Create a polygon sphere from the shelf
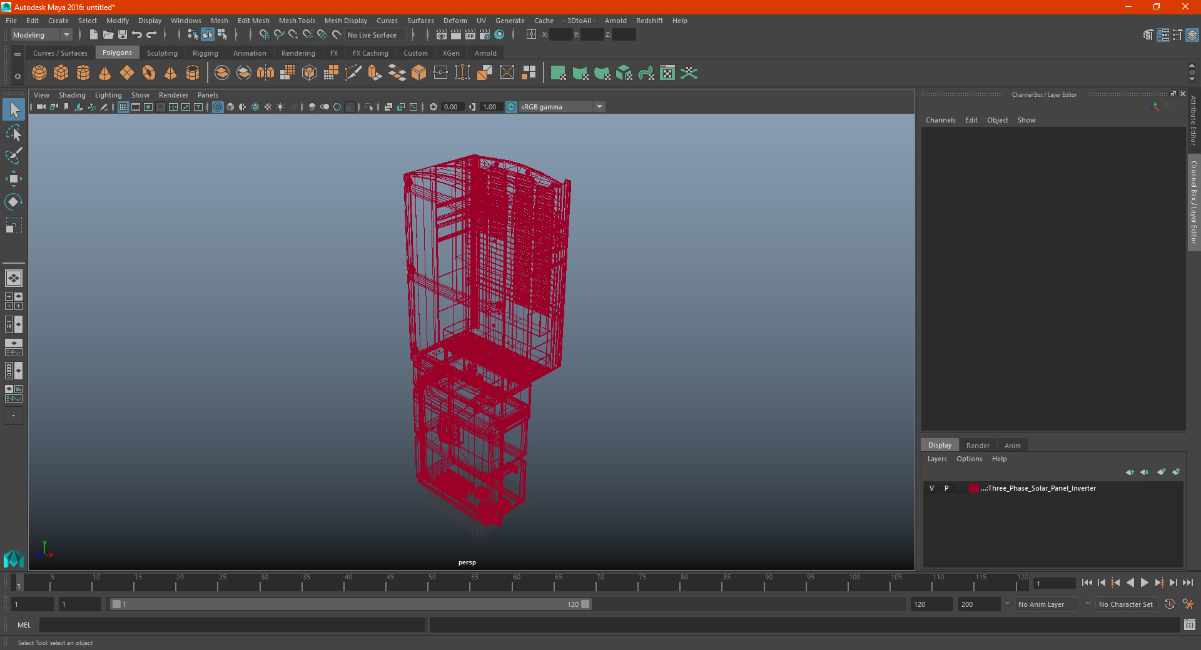Screen dimensions: 1201x650 click(x=39, y=73)
